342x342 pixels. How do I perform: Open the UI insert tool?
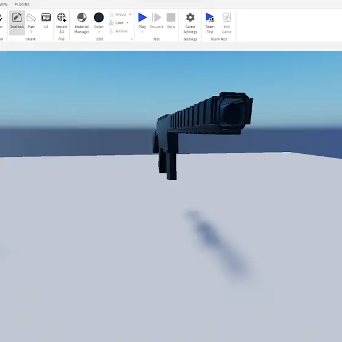[x=46, y=21]
